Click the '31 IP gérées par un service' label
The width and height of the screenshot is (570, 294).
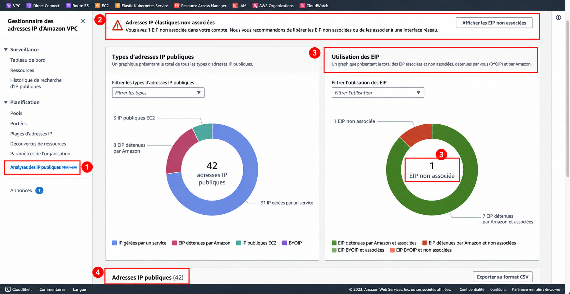[287, 203]
